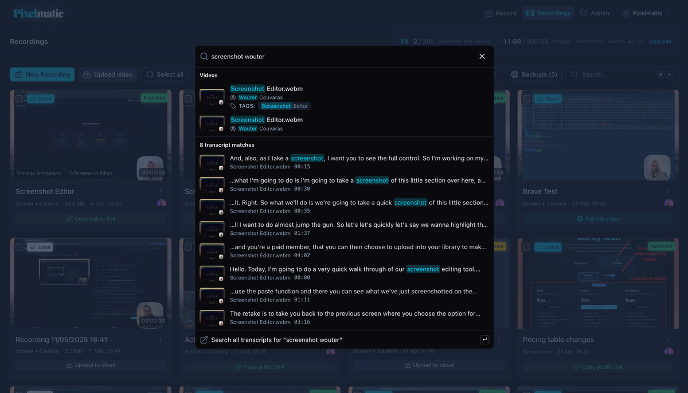The width and height of the screenshot is (688, 393).
Task: Click Published badge on Screenshot Editor card
Action: coord(154,98)
